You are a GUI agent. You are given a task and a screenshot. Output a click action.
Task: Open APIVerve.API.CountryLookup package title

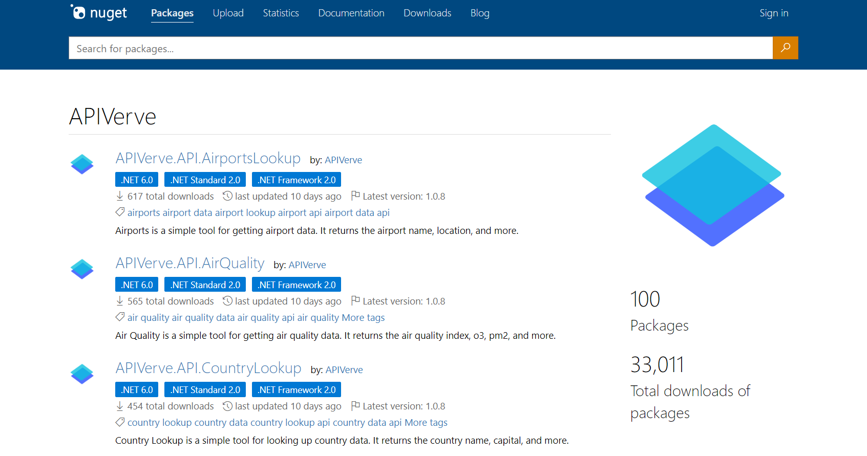tap(208, 368)
